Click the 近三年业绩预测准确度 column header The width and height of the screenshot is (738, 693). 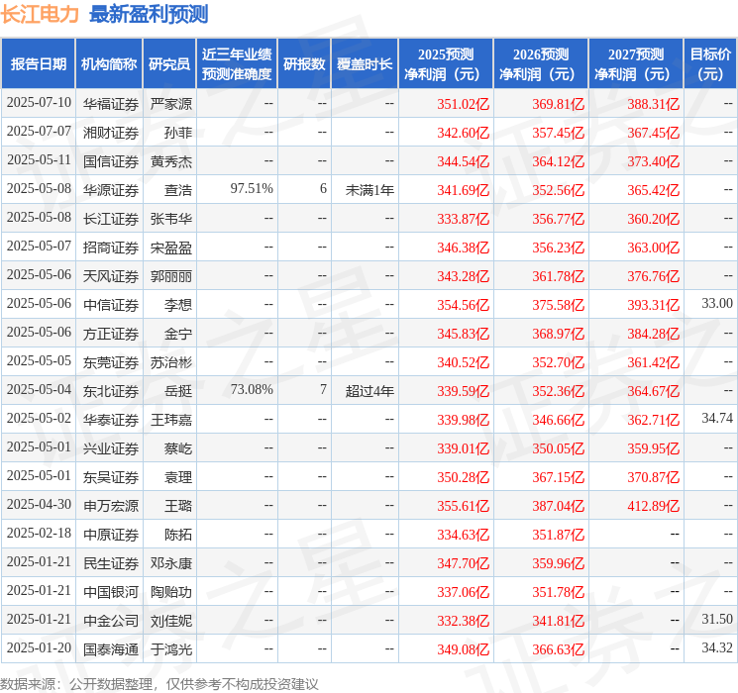[237, 64]
